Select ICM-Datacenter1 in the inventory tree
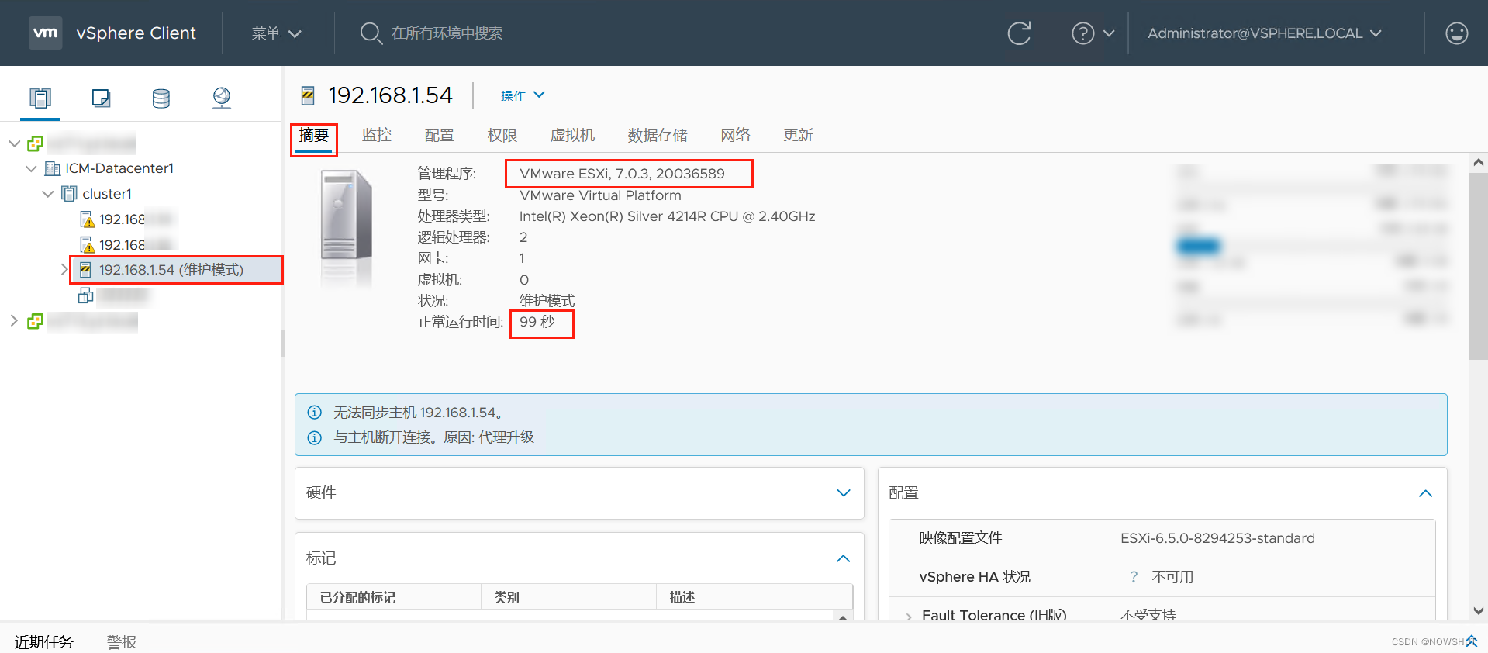 (x=119, y=168)
